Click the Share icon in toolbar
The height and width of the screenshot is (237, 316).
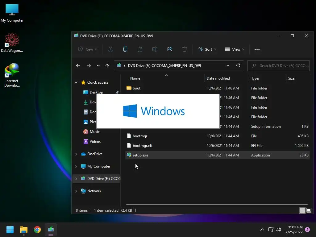[x=170, y=49]
